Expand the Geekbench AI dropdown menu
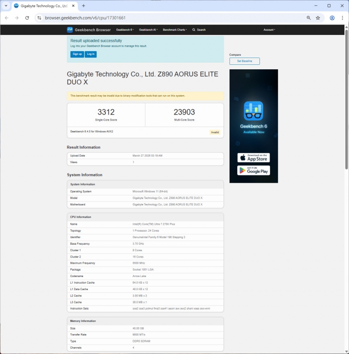Screen dimensions: 349x354 (x=149, y=29)
